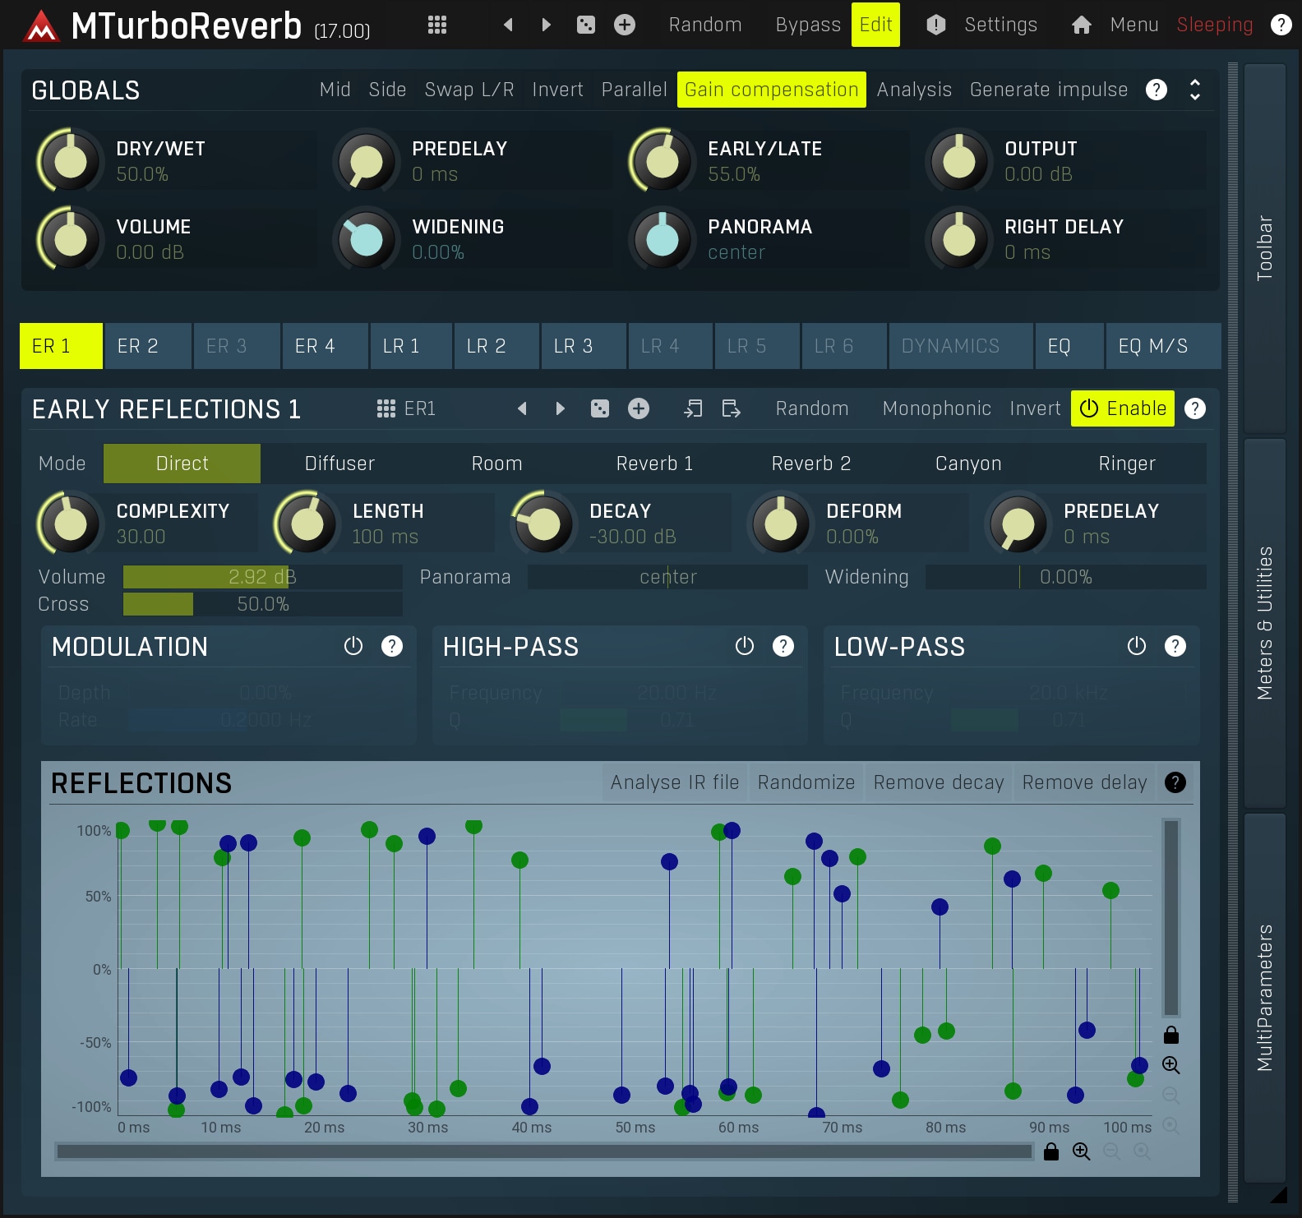Toggle the Early Reflections Enable button
Image resolution: width=1302 pixels, height=1218 pixels.
click(1122, 408)
